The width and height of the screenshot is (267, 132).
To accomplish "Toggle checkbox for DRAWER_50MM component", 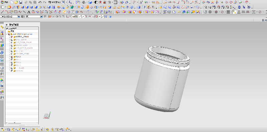I will pyautogui.click(x=12, y=54).
